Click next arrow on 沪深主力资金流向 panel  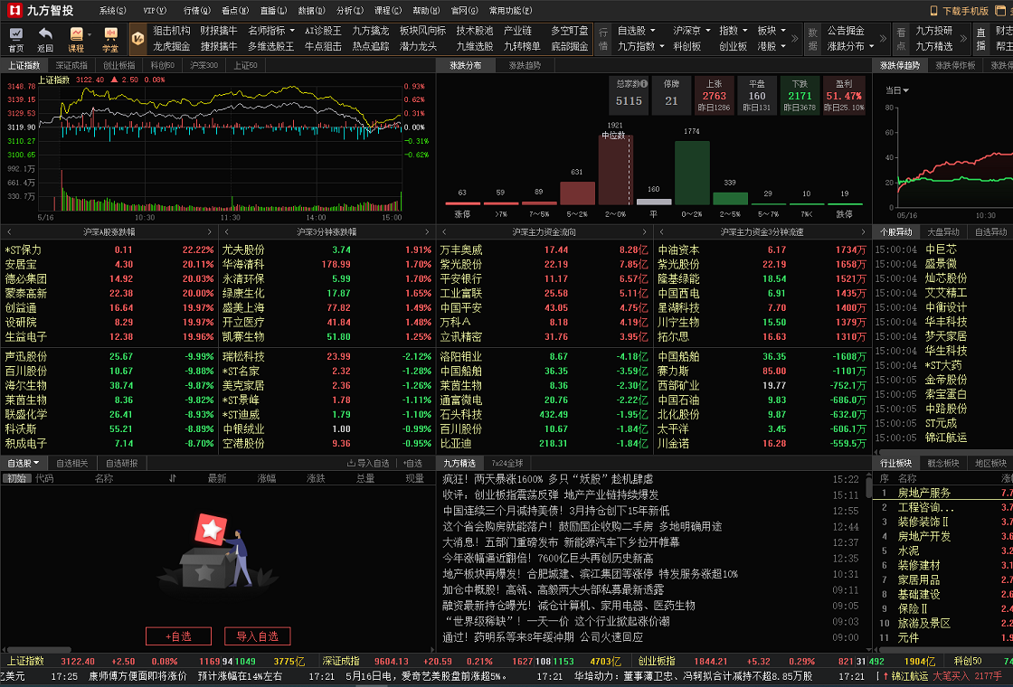point(644,231)
